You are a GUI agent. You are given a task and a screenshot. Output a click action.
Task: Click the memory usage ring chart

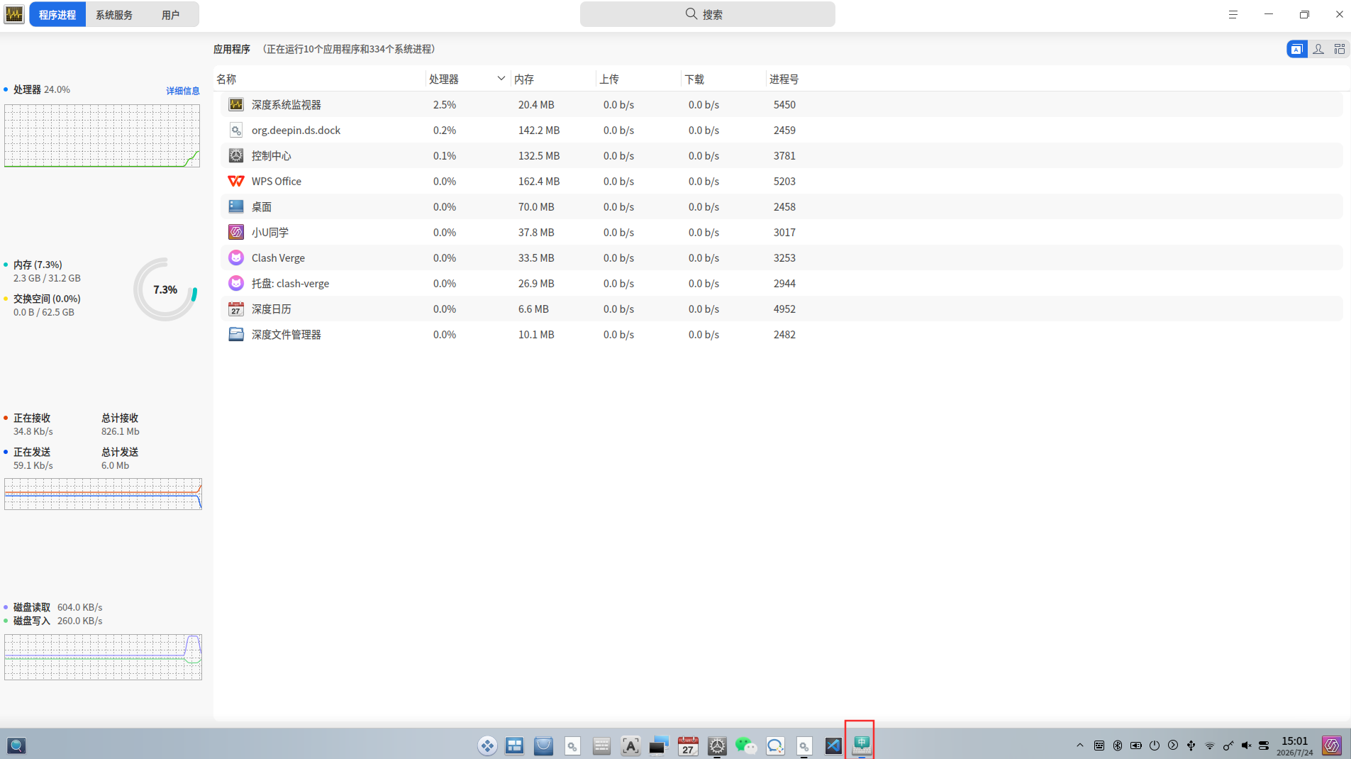click(x=165, y=289)
